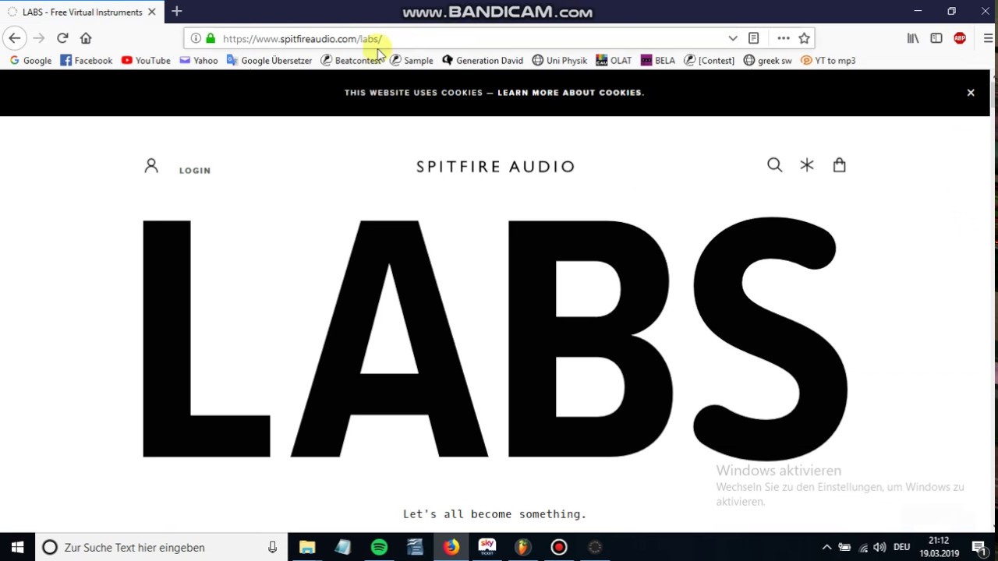998x561 pixels.
Task: Go to Spitfire Audio home logo
Action: point(495,166)
